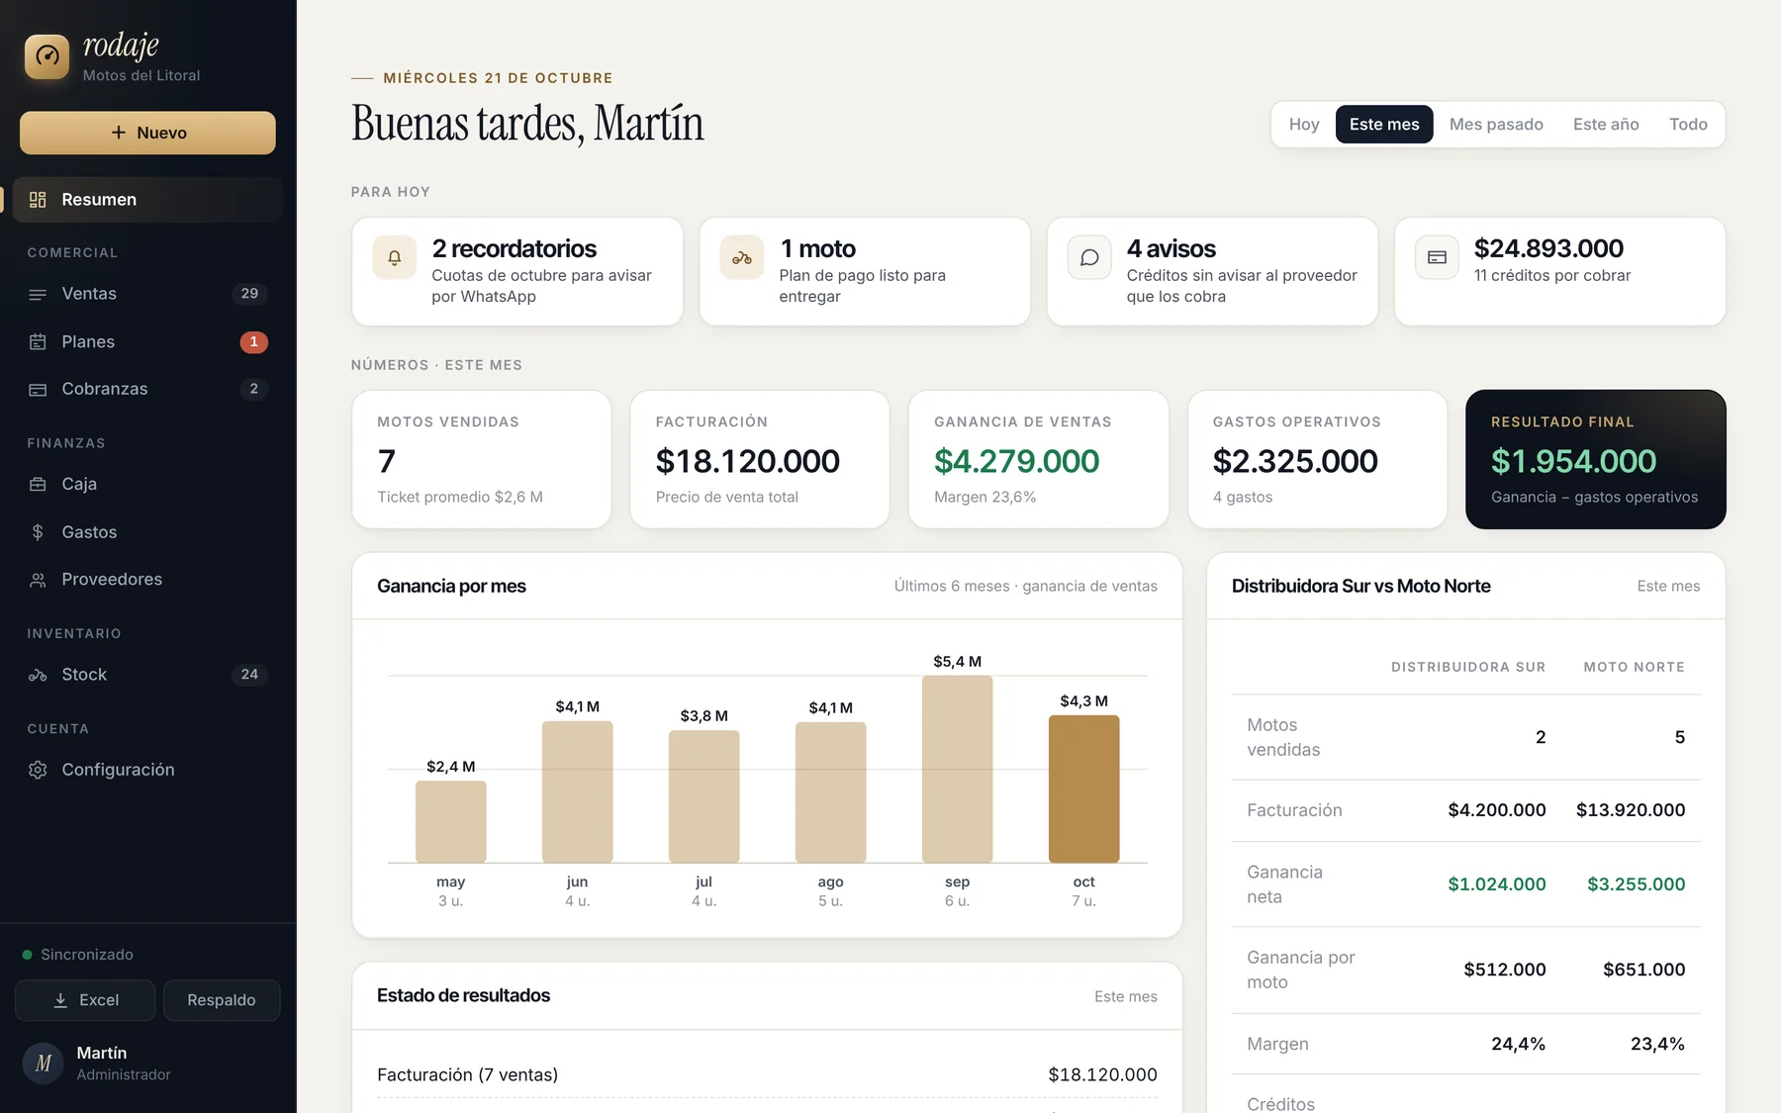The image size is (1781, 1113).
Task: Click the may bar labeled $2,4 M
Action: pyautogui.click(x=450, y=821)
